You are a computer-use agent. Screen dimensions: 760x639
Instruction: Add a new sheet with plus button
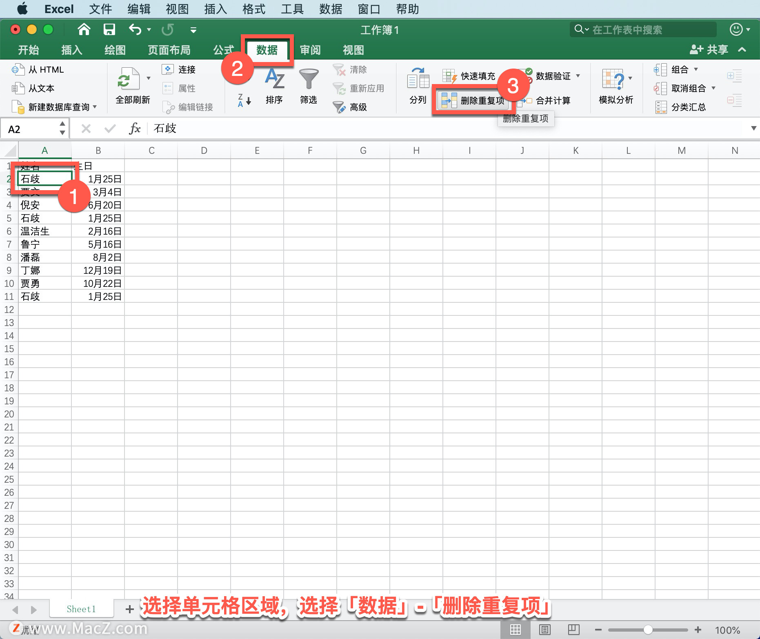pyautogui.click(x=130, y=609)
